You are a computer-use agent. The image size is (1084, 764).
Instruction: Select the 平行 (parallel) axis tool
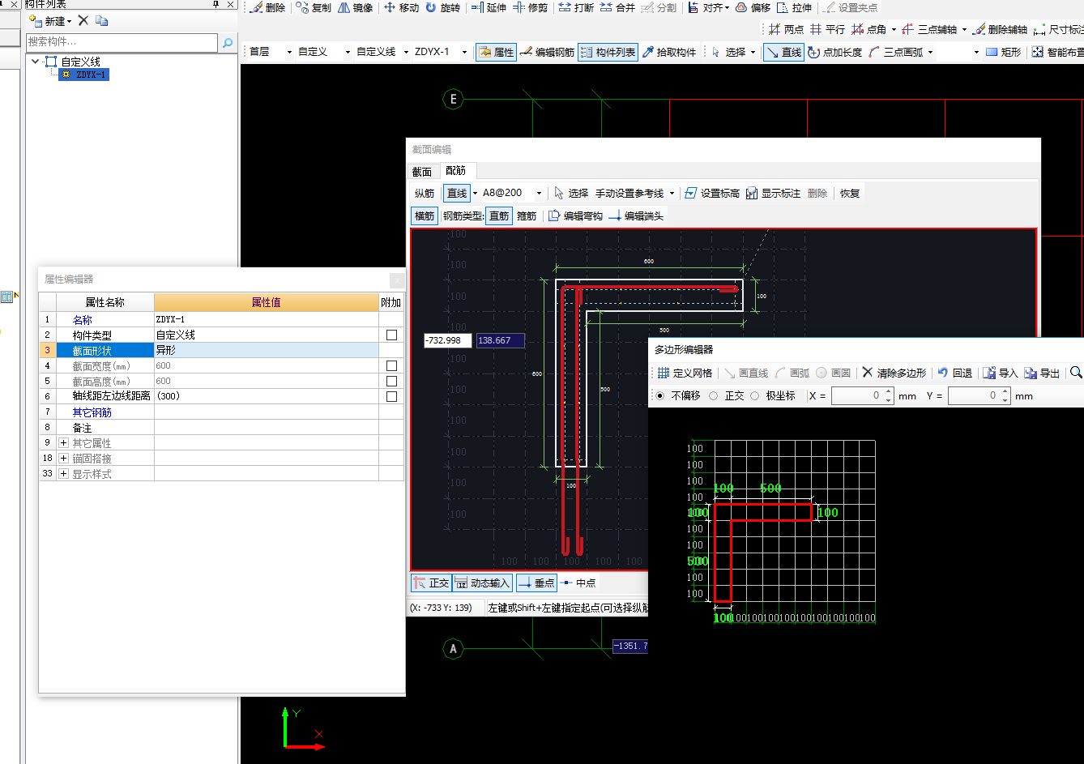[828, 29]
